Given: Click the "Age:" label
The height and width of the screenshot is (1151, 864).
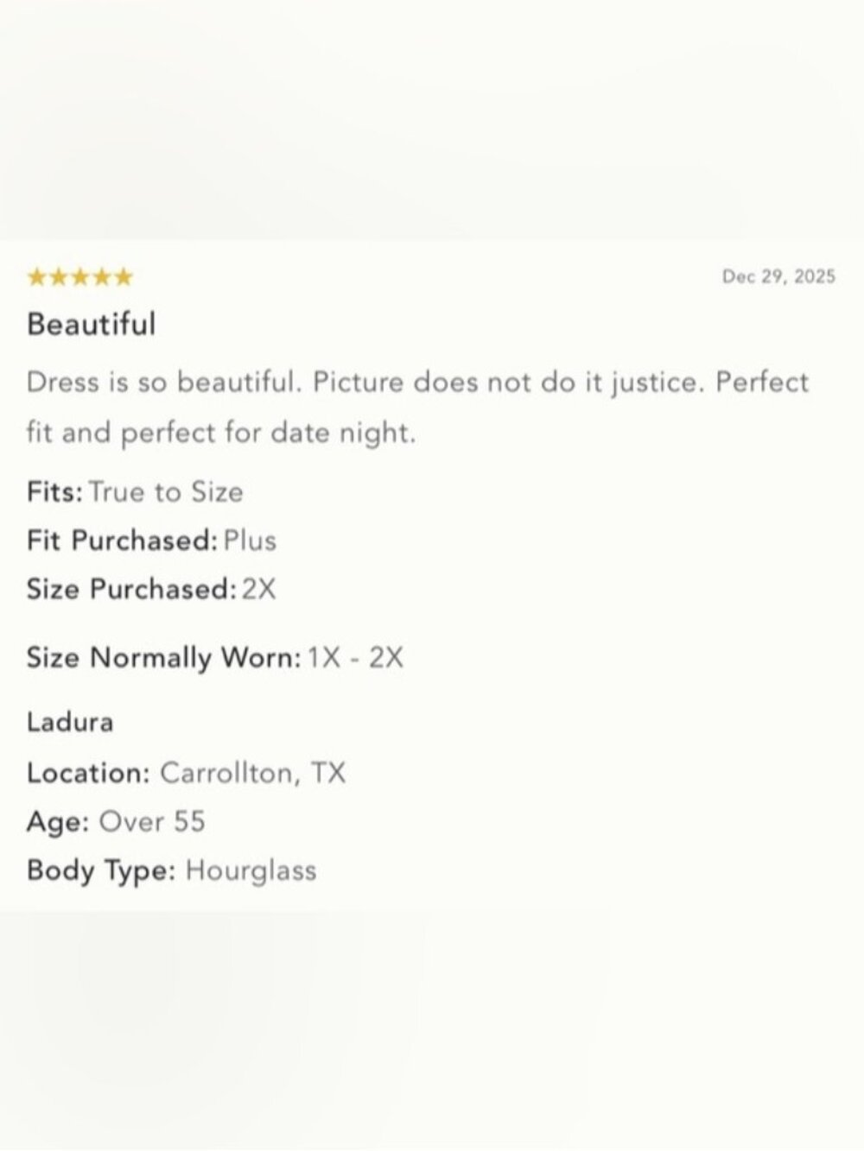Looking at the screenshot, I should tap(58, 820).
